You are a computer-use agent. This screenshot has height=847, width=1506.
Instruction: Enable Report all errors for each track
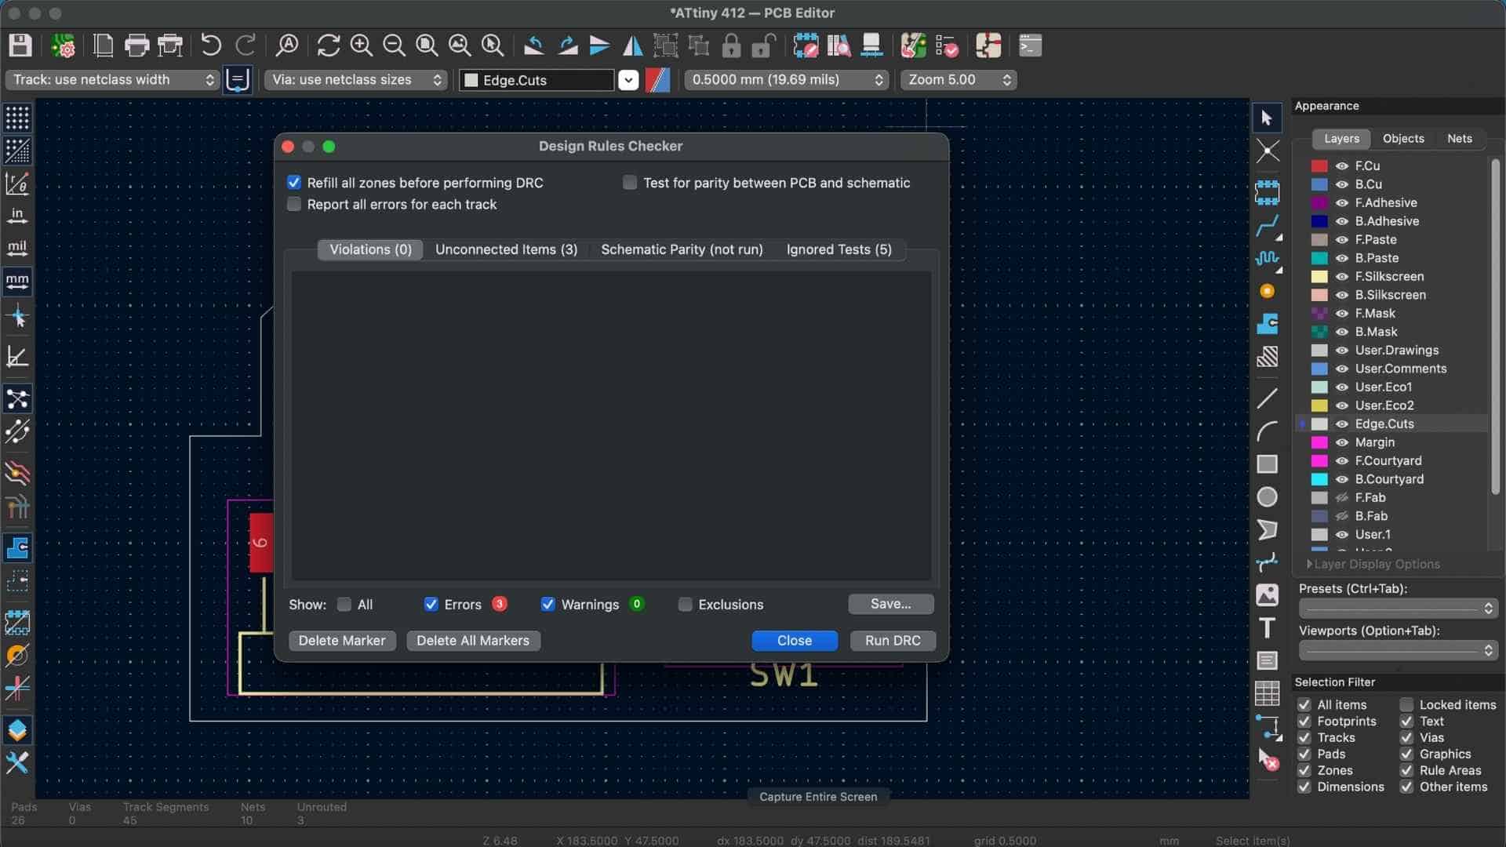click(x=294, y=205)
